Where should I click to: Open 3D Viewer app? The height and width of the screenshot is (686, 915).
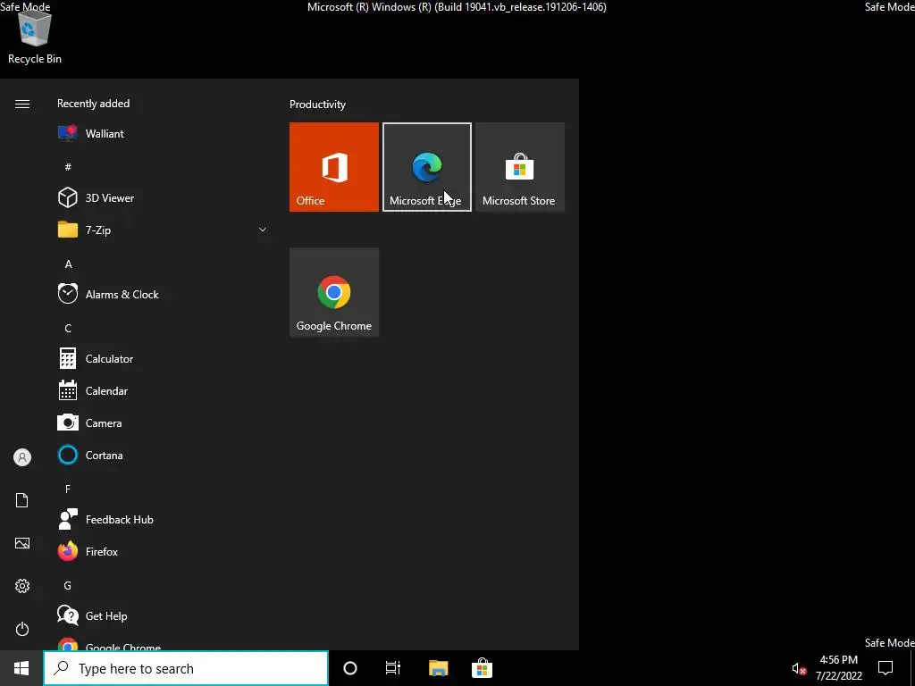[x=163, y=197]
